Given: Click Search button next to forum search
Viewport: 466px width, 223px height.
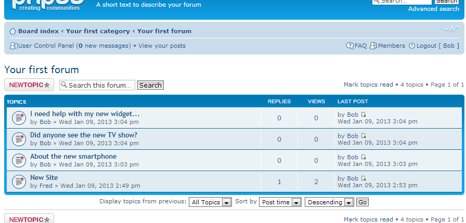Looking at the screenshot, I should [x=150, y=85].
